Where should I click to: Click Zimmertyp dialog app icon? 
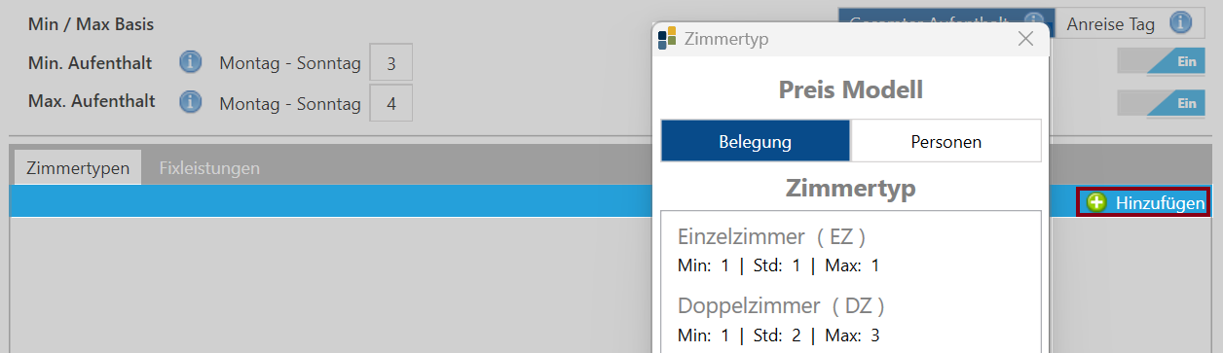click(667, 39)
